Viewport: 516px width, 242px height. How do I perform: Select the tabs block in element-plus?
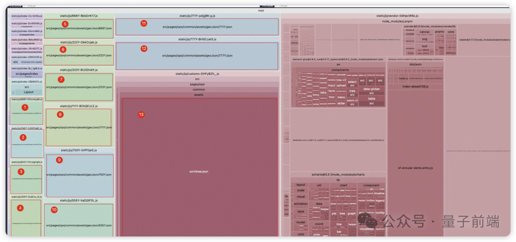coord(323,93)
